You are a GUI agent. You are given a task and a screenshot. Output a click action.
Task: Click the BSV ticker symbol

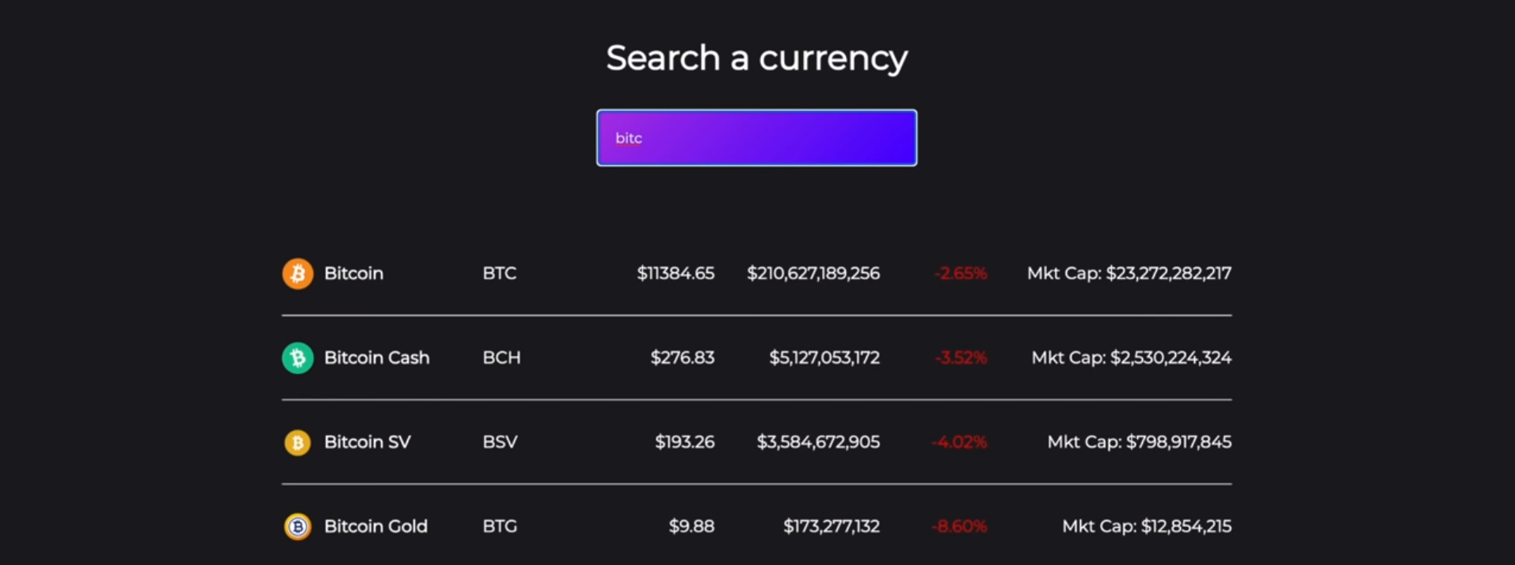coord(499,442)
